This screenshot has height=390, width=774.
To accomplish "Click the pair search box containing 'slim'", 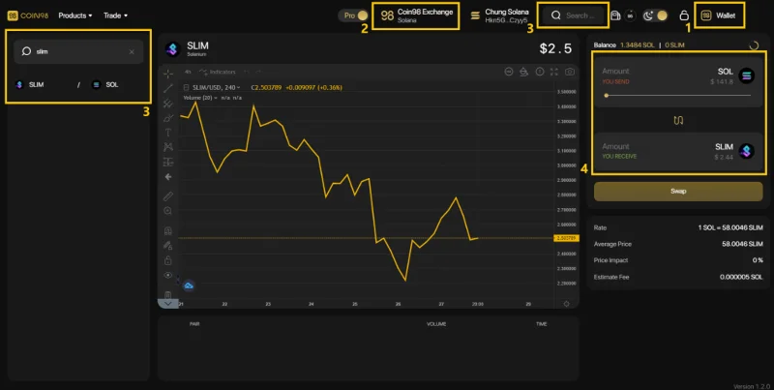I will pos(78,51).
